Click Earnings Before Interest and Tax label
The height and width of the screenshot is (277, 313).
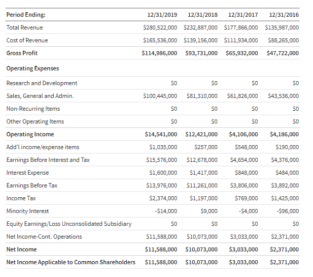tap(48, 160)
